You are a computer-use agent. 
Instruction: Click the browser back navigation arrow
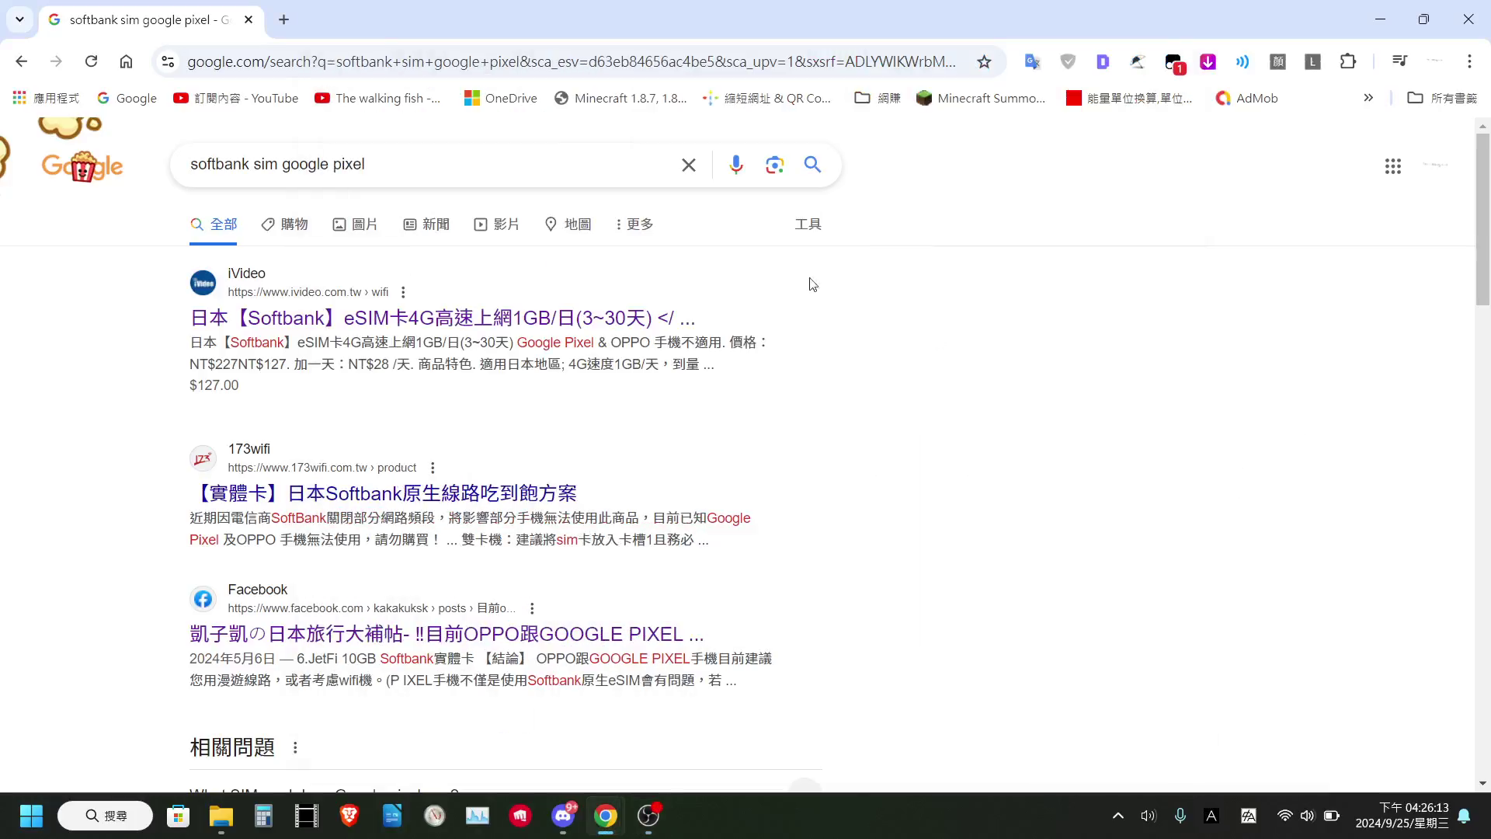[x=22, y=61]
